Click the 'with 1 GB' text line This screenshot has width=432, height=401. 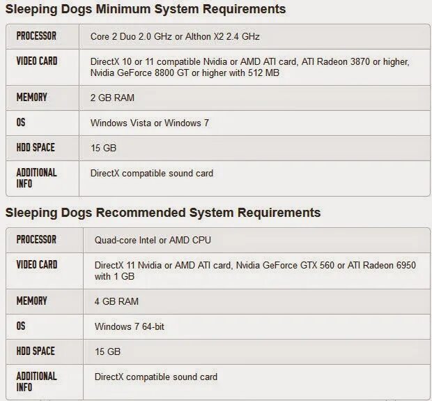(x=114, y=276)
